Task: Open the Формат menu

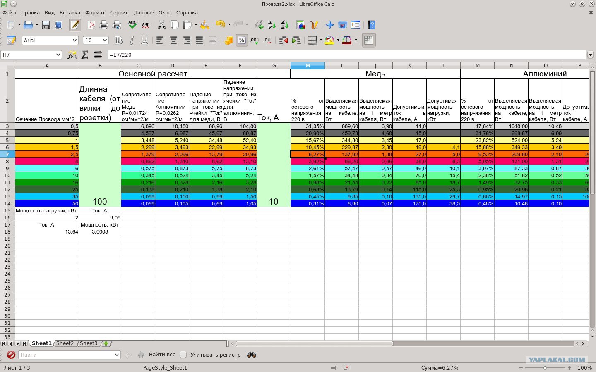Action: (95, 12)
